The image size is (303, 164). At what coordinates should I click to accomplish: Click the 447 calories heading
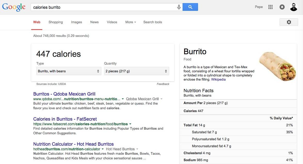coord(58,54)
